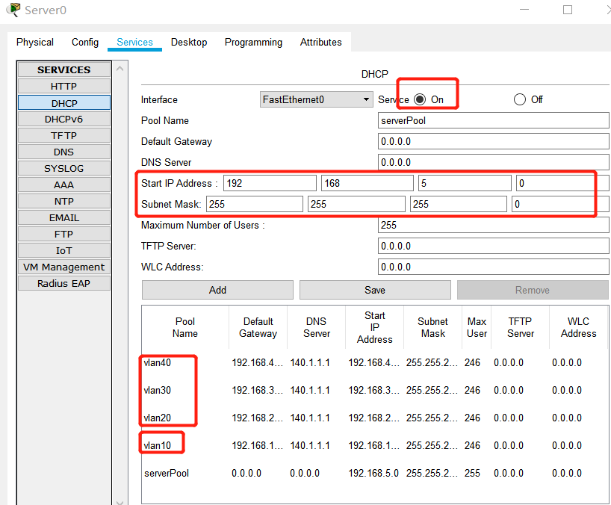The image size is (611, 505).
Task: Click the Pool Name input field
Action: pos(493,120)
